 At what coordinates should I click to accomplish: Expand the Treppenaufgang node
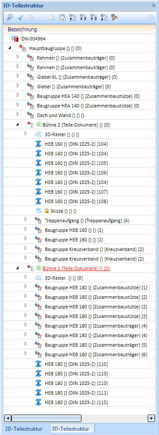[25, 219]
